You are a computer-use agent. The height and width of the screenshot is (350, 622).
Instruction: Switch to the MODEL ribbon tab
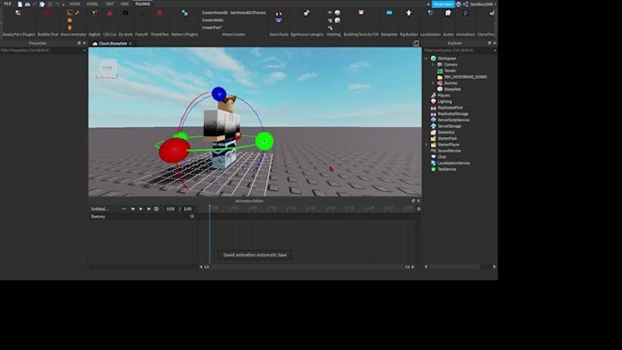pyautogui.click(x=92, y=4)
